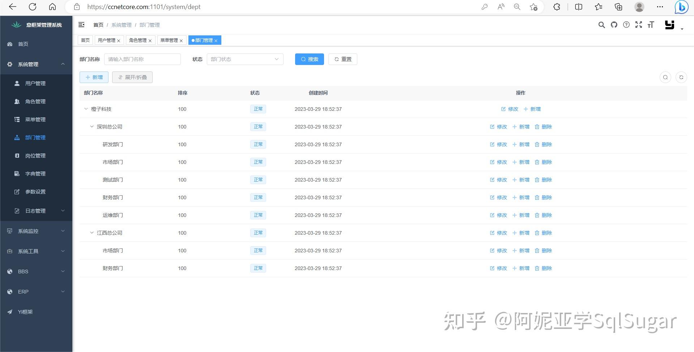The image size is (694, 352).
Task: Expand the 日志管理 submenu
Action: (35, 210)
